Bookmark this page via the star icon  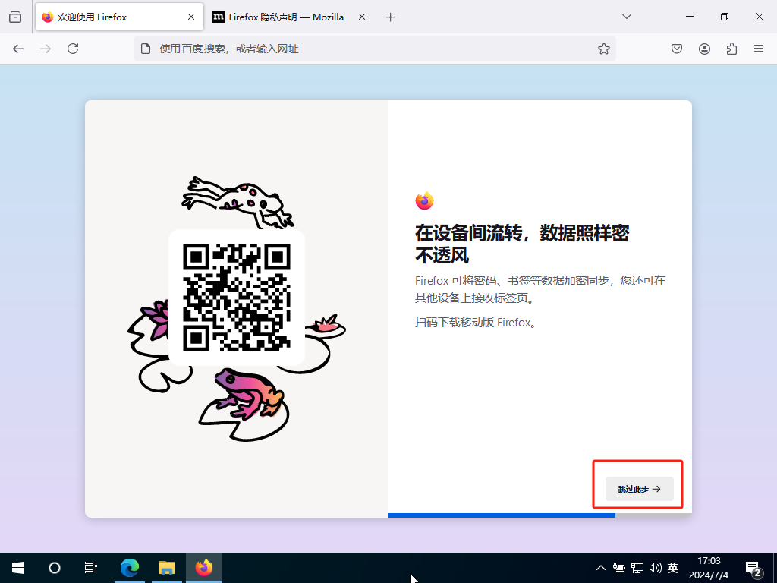(x=603, y=49)
